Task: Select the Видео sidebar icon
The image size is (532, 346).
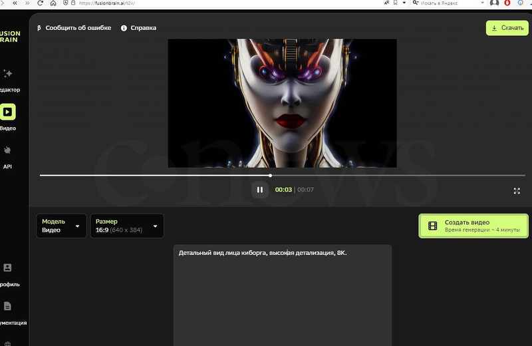Action: (x=8, y=112)
